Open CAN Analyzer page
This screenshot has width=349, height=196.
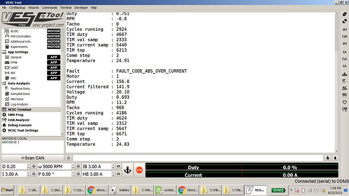click(x=31, y=120)
